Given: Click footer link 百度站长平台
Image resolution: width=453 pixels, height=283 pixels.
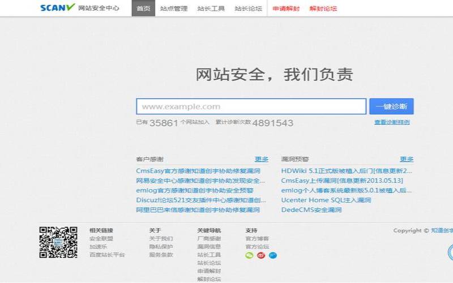Looking at the screenshot, I should [x=107, y=255].
